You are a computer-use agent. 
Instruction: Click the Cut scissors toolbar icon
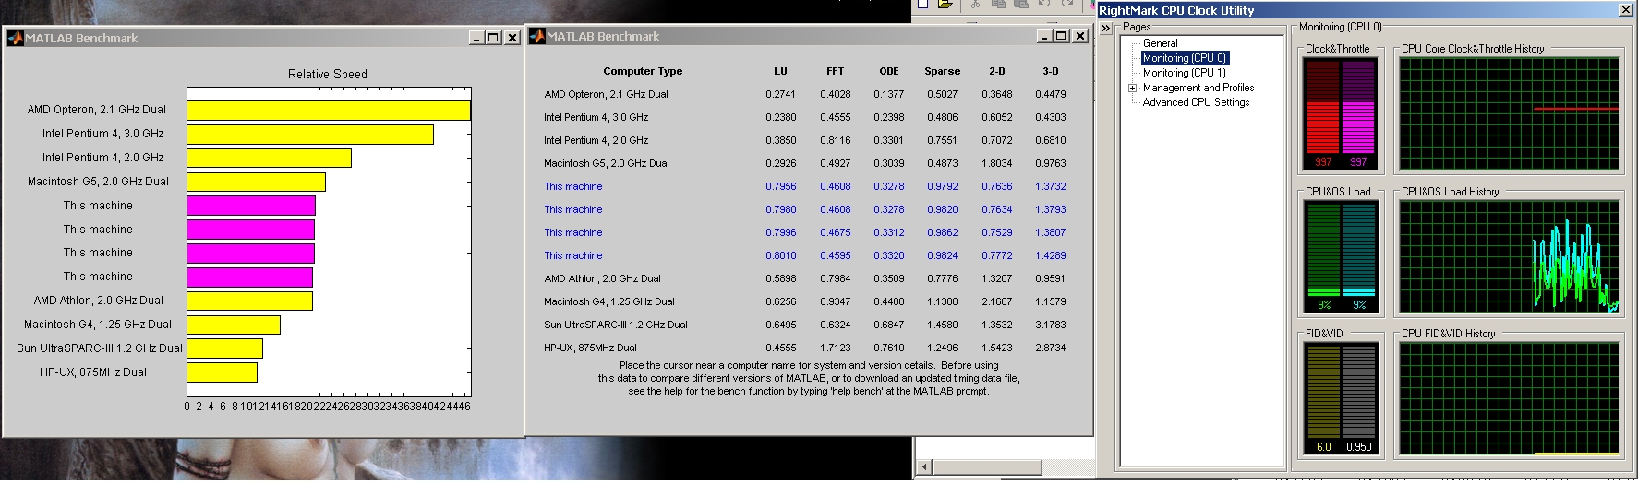coord(974,4)
